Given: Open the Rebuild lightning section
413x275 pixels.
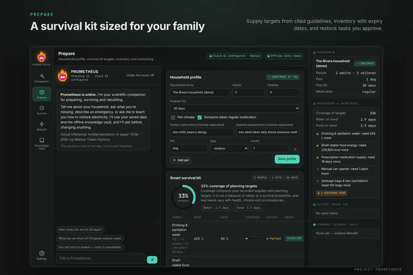Looking at the screenshot, I should 42,126.
